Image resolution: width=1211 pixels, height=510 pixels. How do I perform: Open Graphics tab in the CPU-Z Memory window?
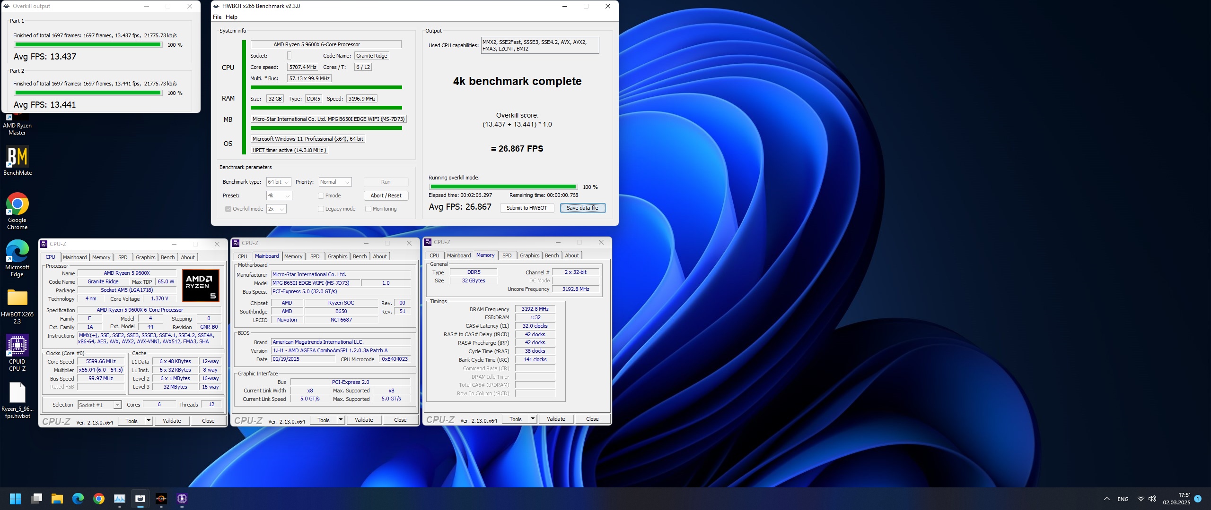[x=529, y=255]
